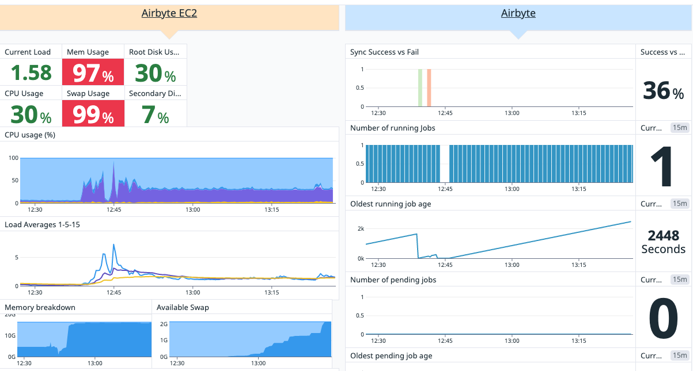Image resolution: width=693 pixels, height=371 pixels.
Task: Open the Load Averages 1-5-15 graph title
Action: pyautogui.click(x=42, y=224)
